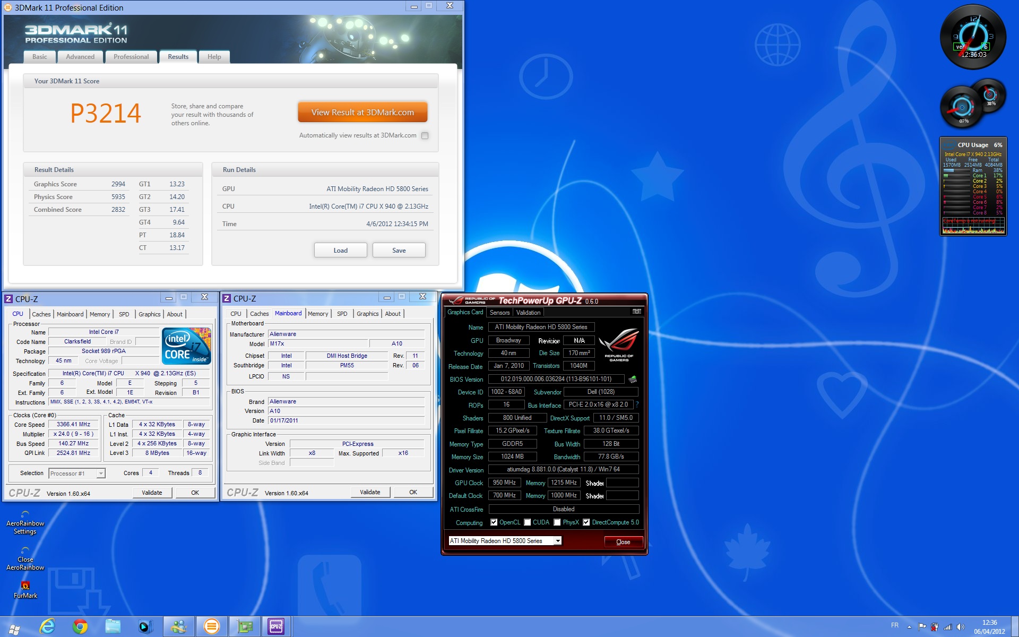Click the Load button in Run Details
This screenshot has width=1019, height=637.
point(341,251)
